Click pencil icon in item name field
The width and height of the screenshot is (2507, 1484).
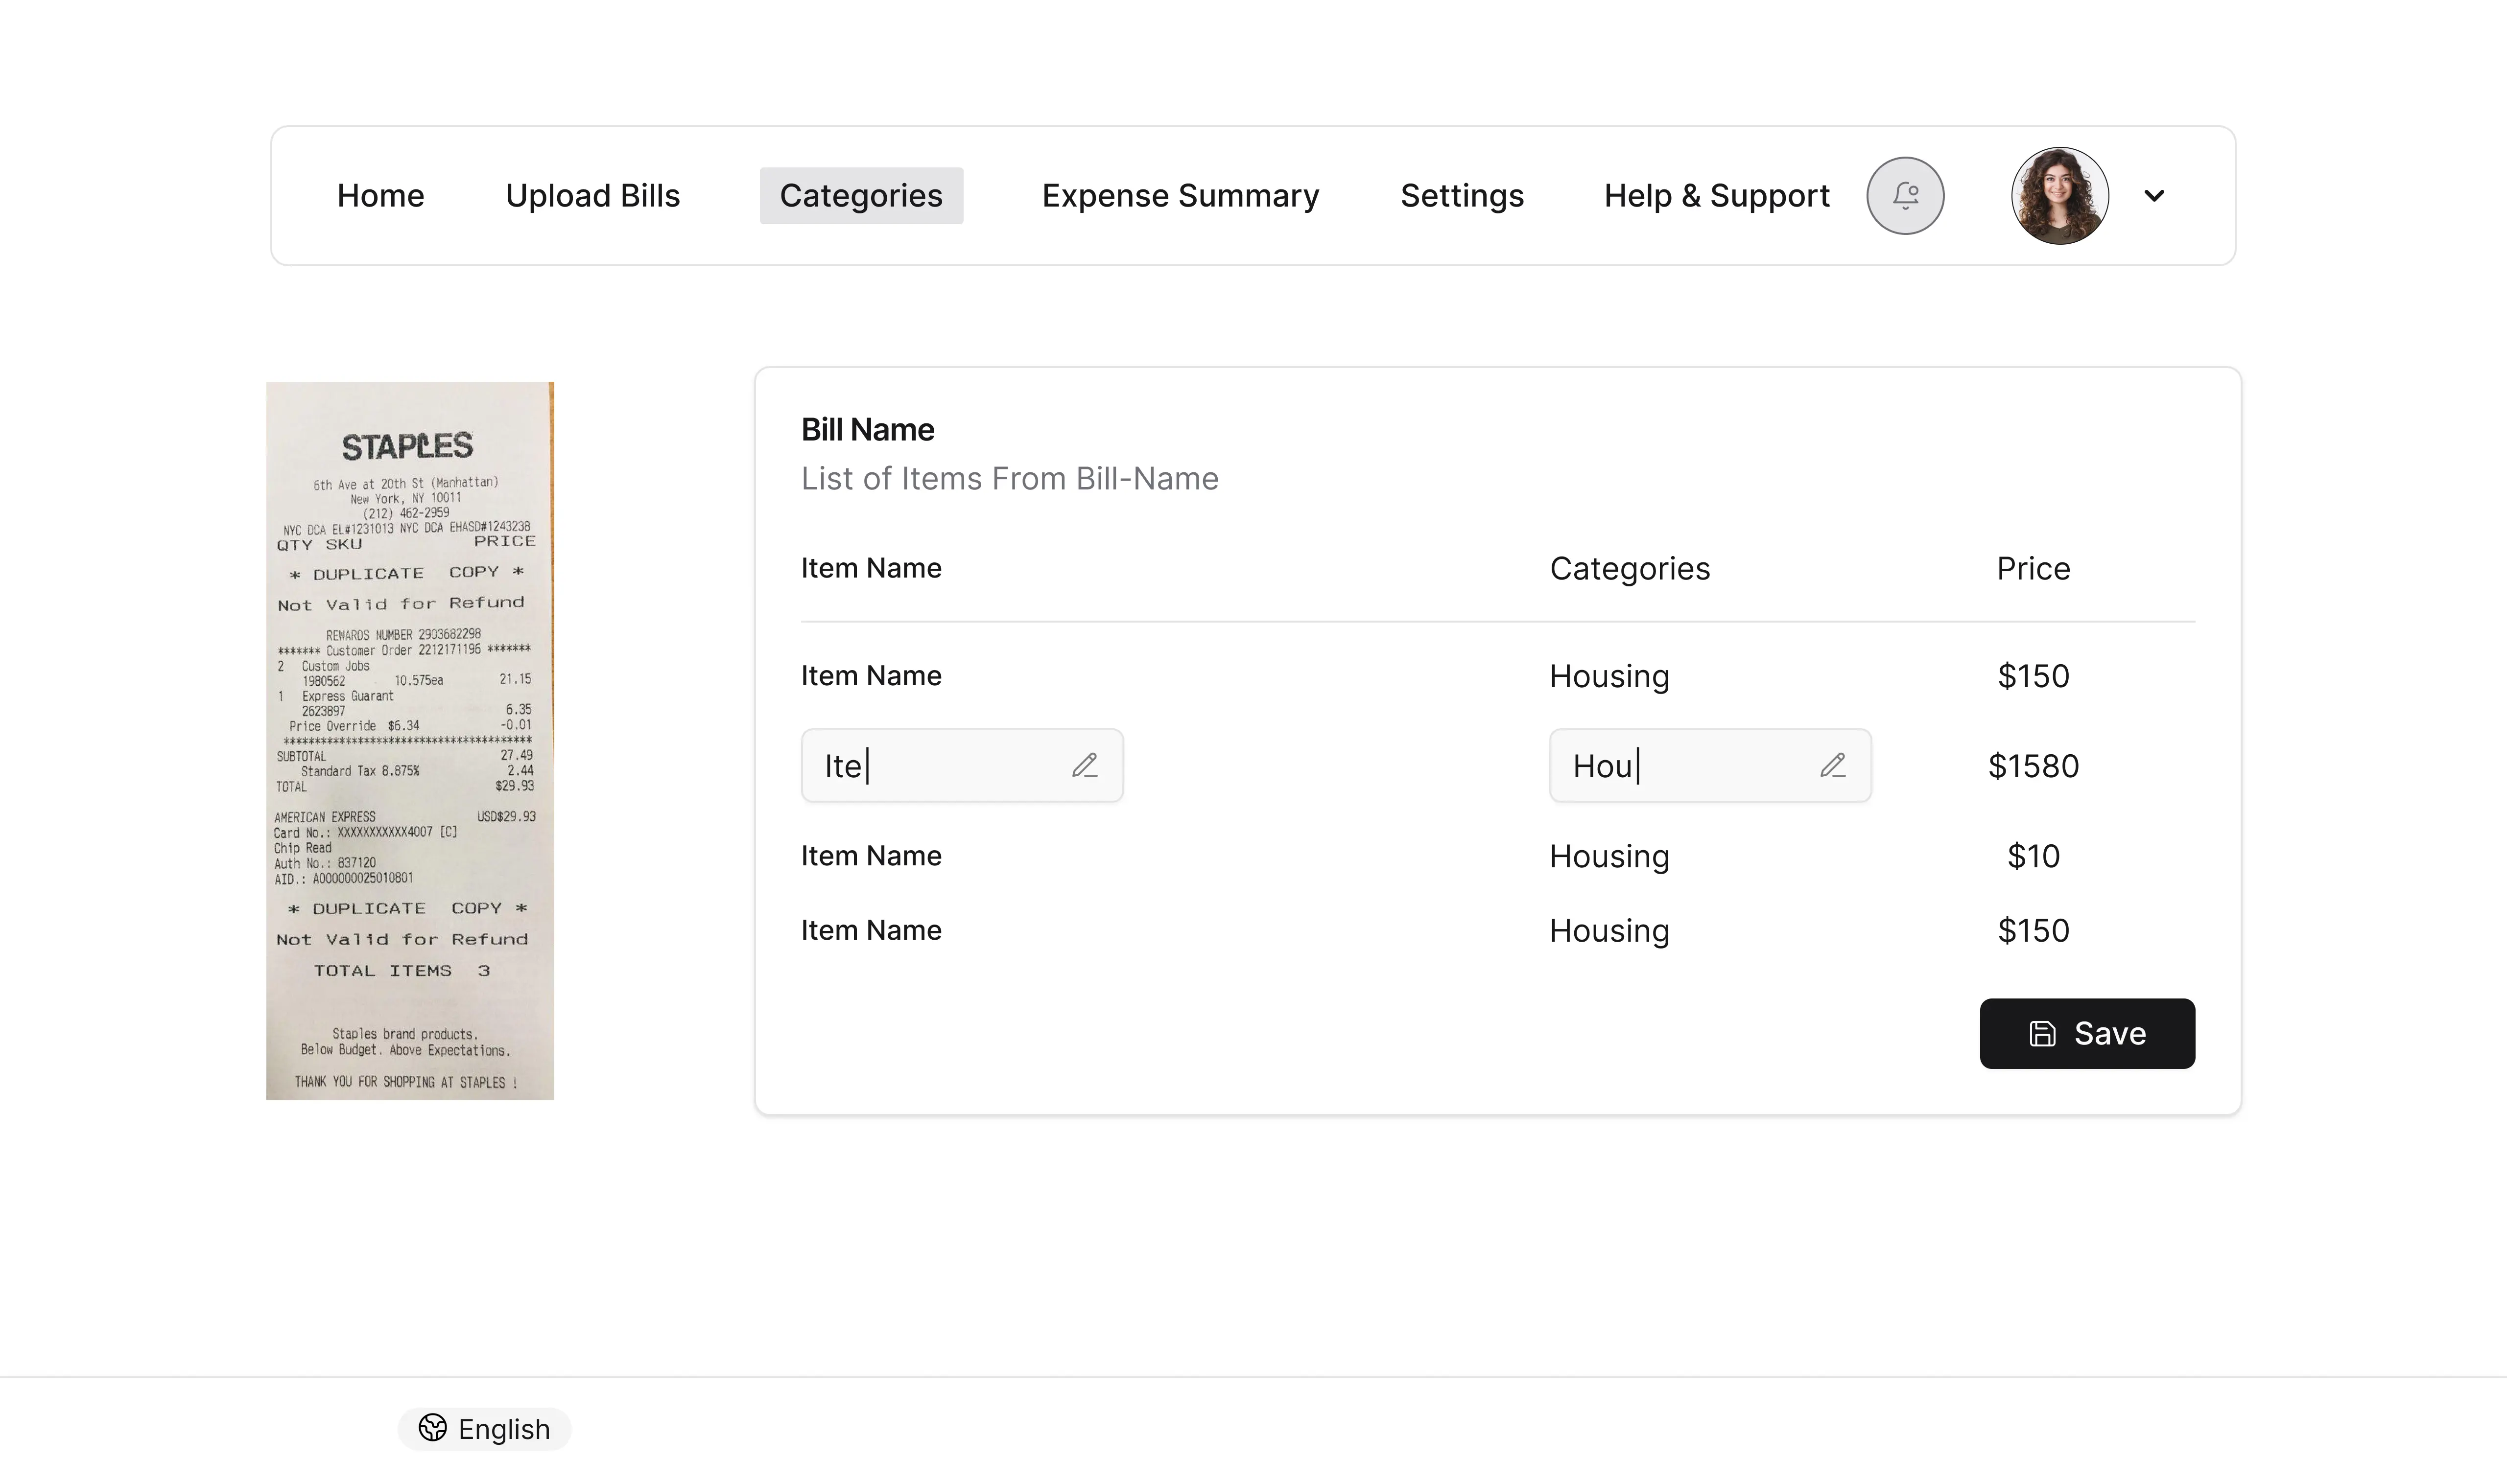(x=1085, y=766)
